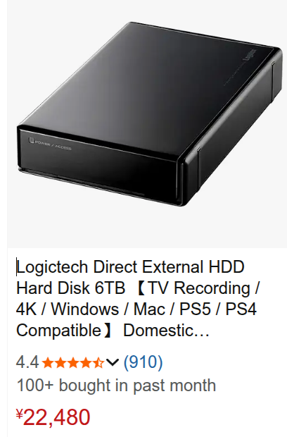Click 'Hard Disk 6TB' in the product title
Image resolution: width=287 pixels, height=437 pixels.
pos(70,288)
